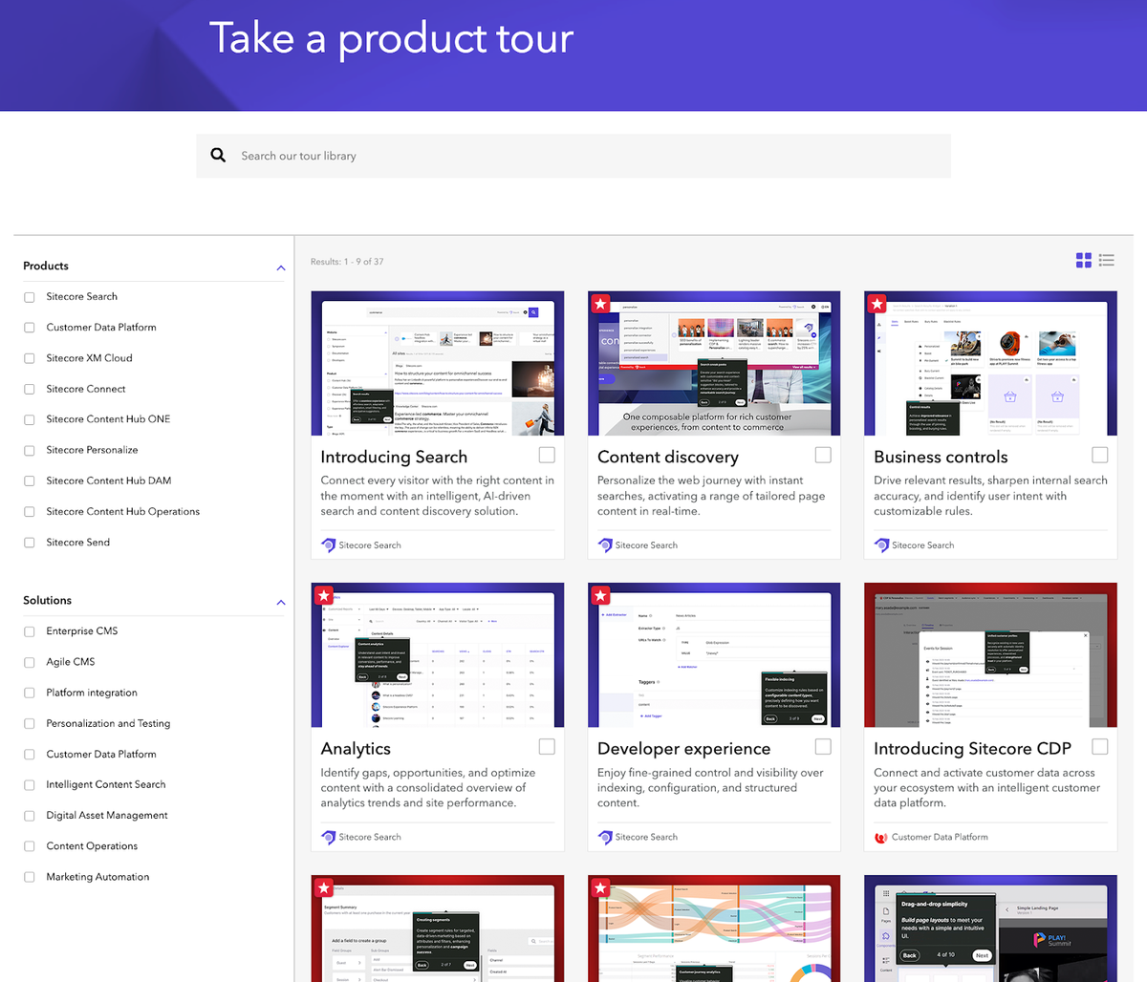This screenshot has height=982, width=1147.
Task: Tick the Marketing Automation solution filter
Action: pos(30,877)
